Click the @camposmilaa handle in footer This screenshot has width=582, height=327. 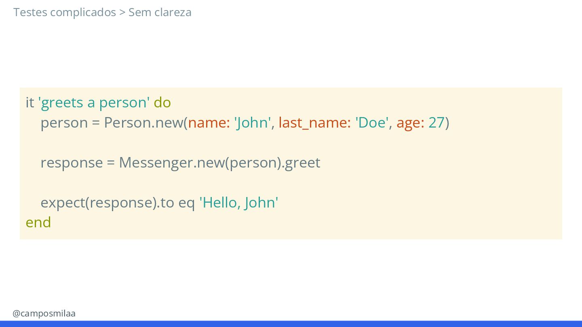click(44, 313)
